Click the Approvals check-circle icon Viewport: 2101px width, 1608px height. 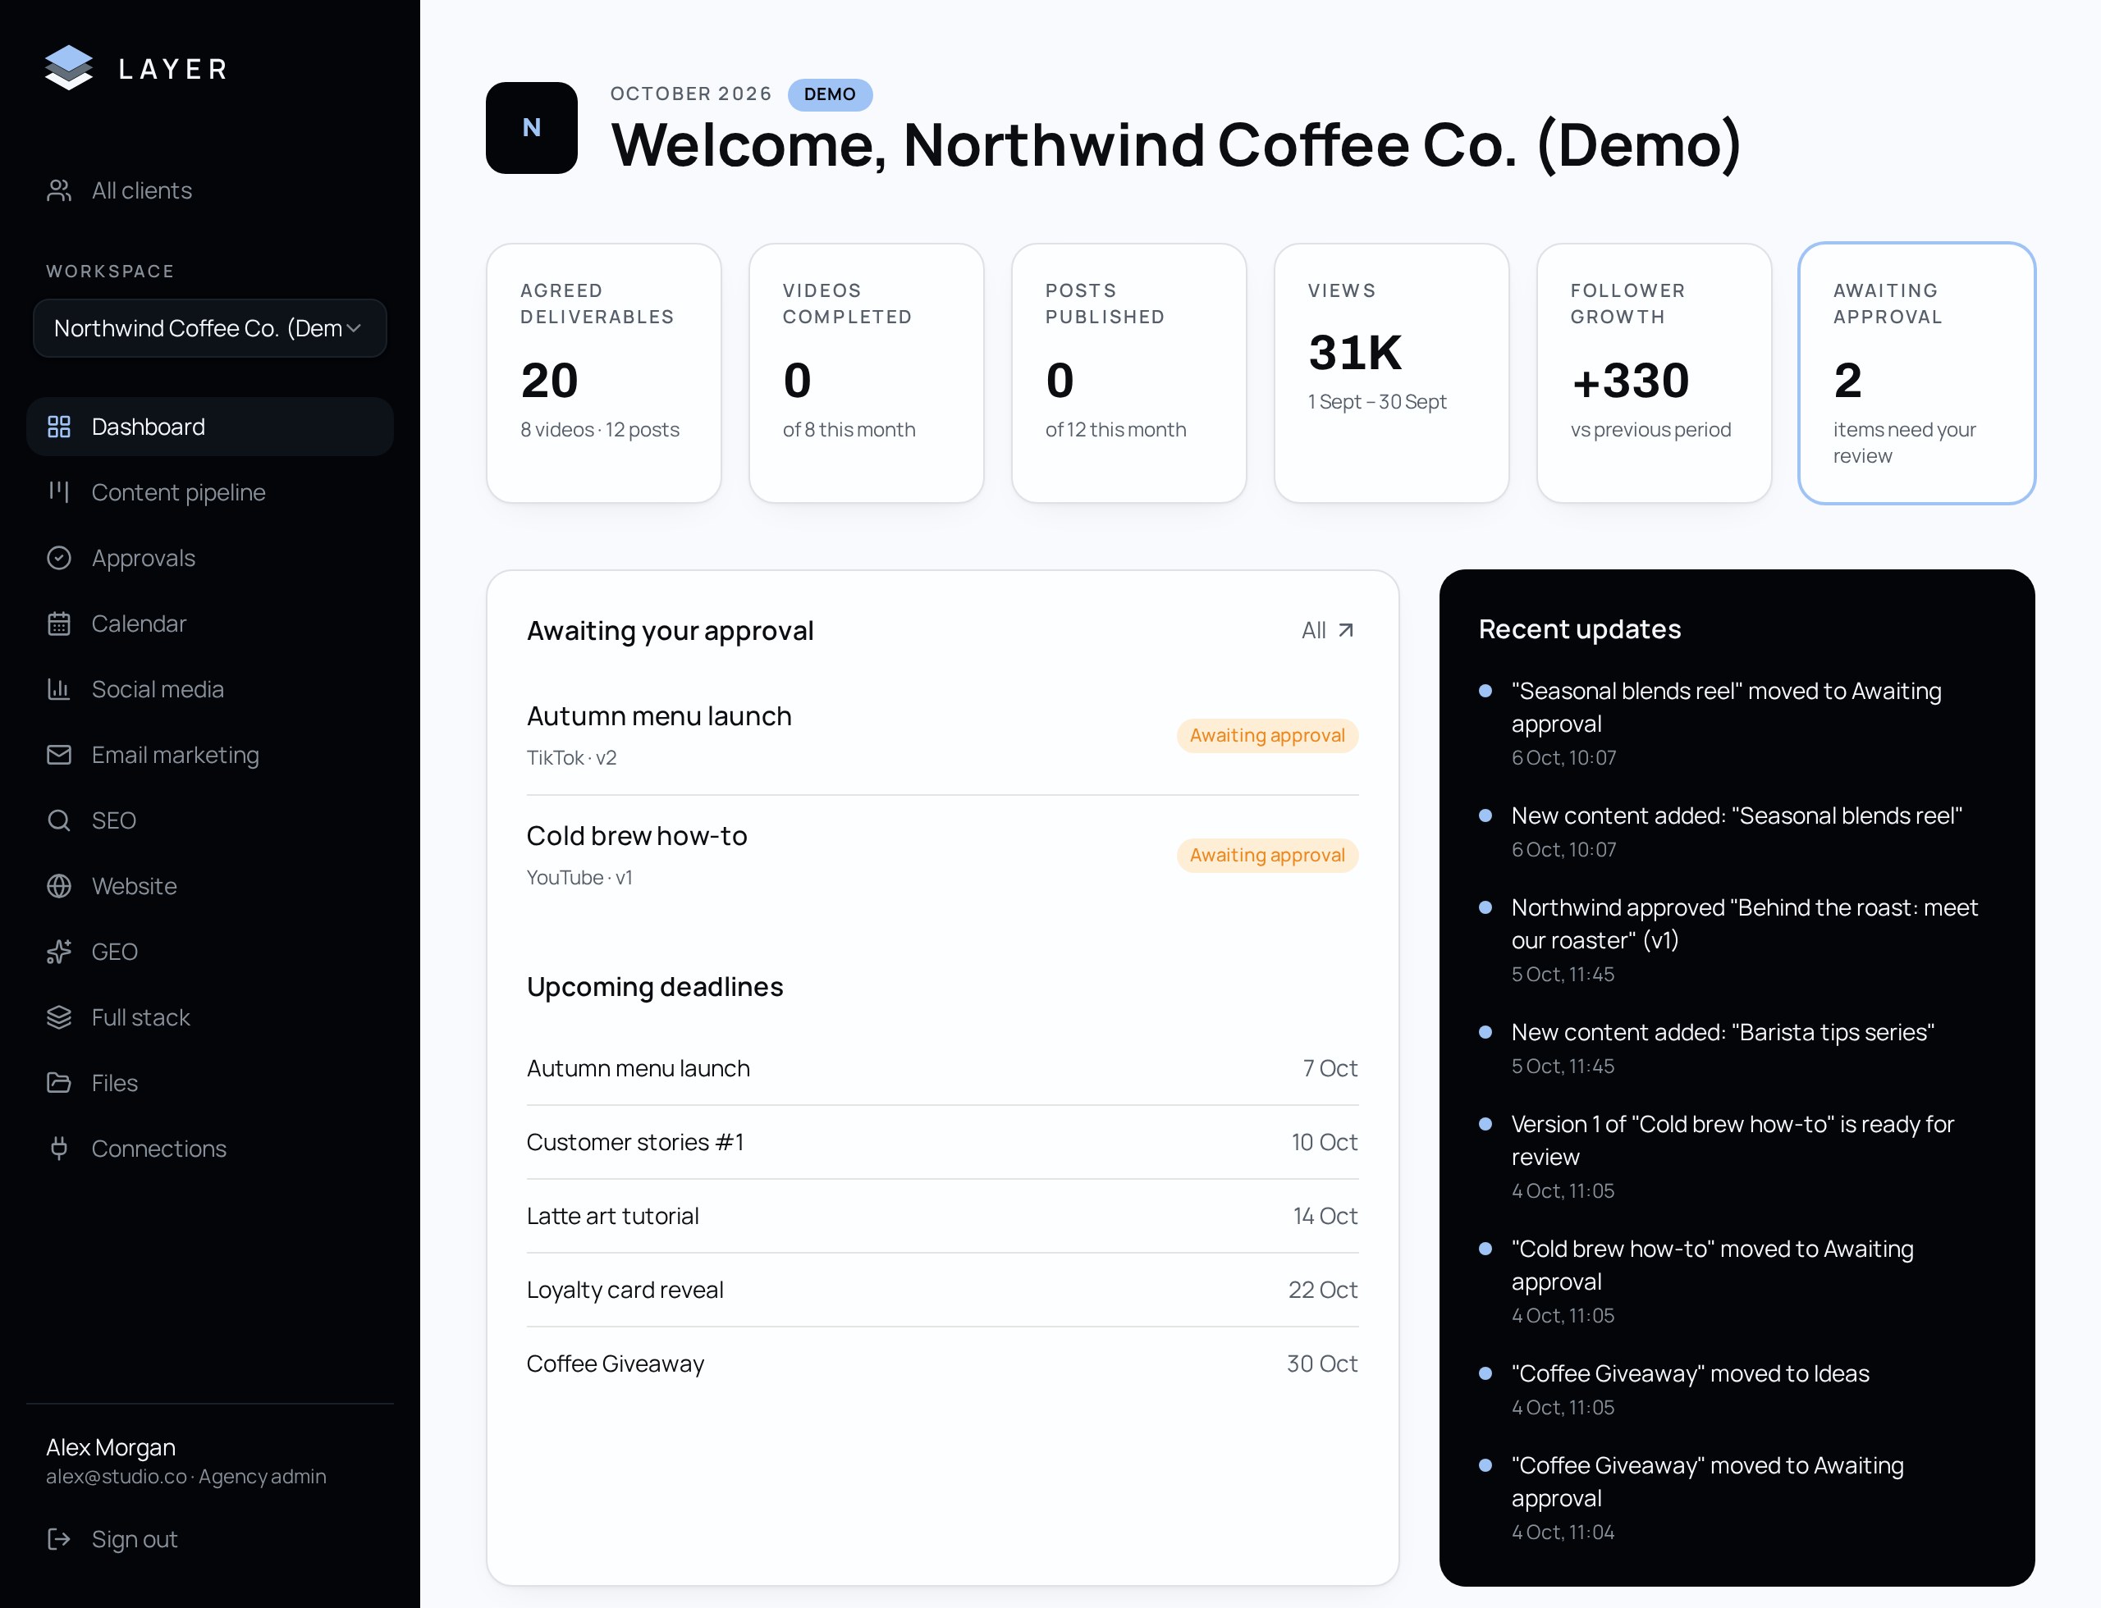click(59, 558)
